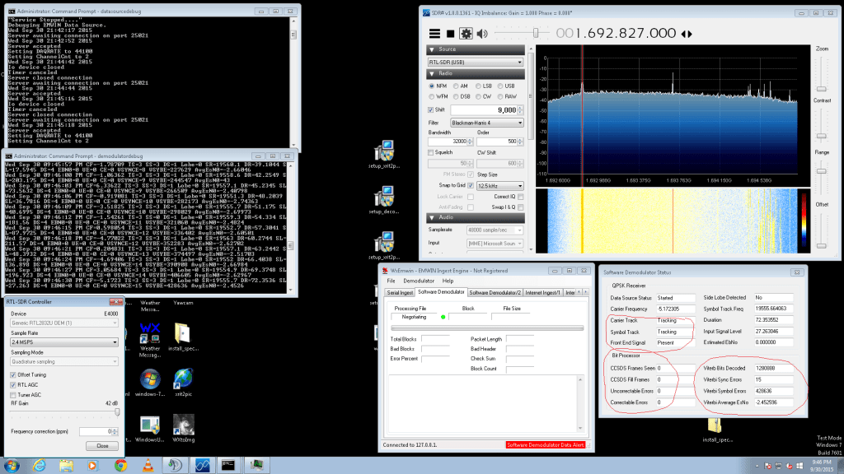Open the WxEmwin Demodulator menu
This screenshot has width=844, height=474.
[419, 281]
